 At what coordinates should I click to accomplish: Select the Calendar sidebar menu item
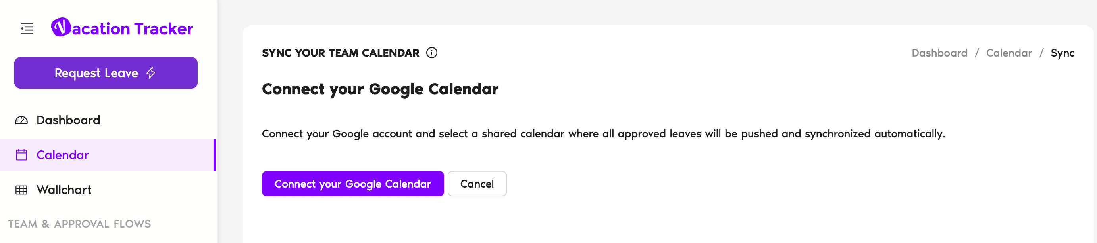63,155
